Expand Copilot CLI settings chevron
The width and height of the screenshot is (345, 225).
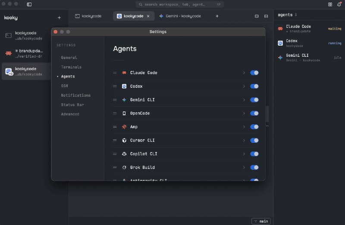click(x=244, y=154)
